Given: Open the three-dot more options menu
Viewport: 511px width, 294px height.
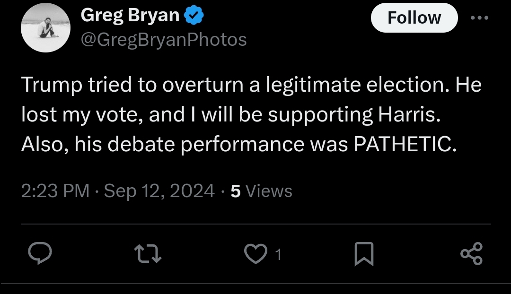Looking at the screenshot, I should (x=479, y=18).
